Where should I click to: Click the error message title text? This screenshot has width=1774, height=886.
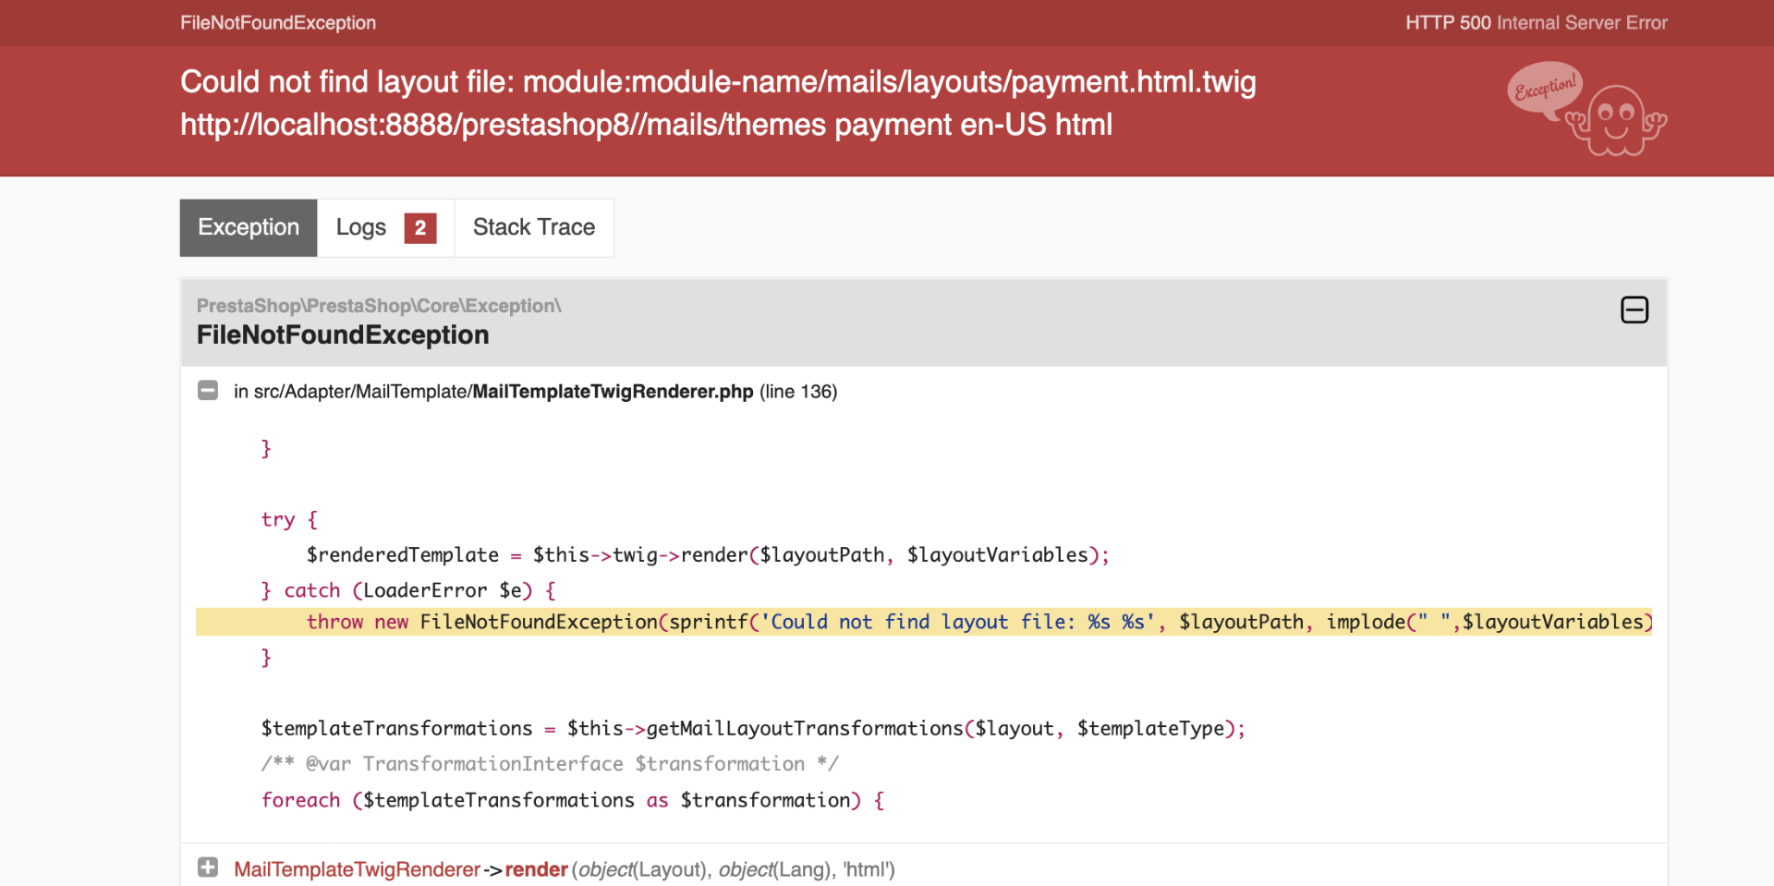(x=718, y=103)
